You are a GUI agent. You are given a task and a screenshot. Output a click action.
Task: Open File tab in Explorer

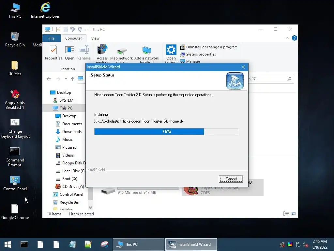coord(52,38)
